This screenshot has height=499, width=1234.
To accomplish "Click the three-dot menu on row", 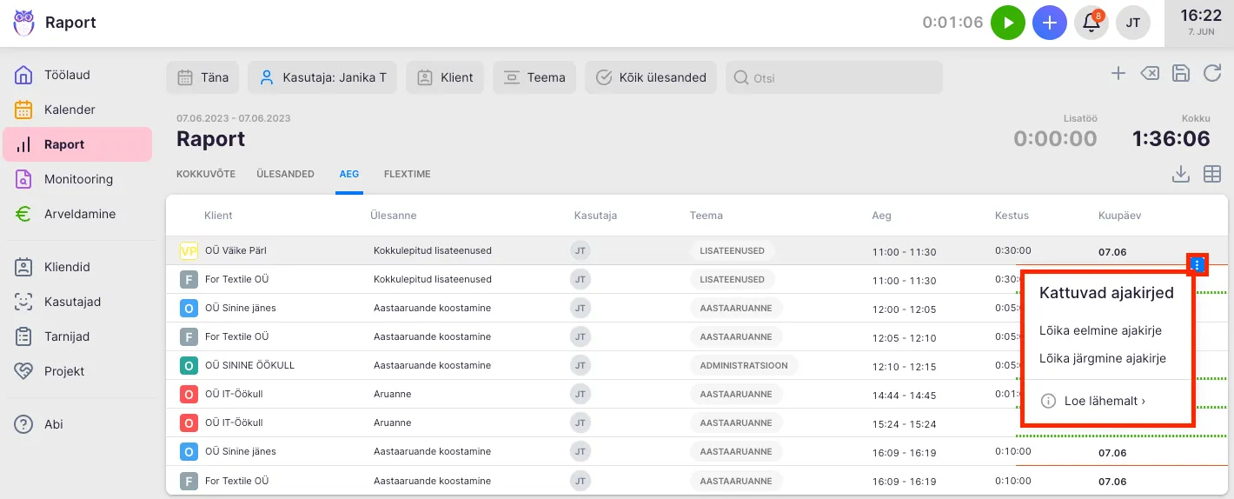I will (x=1198, y=264).
